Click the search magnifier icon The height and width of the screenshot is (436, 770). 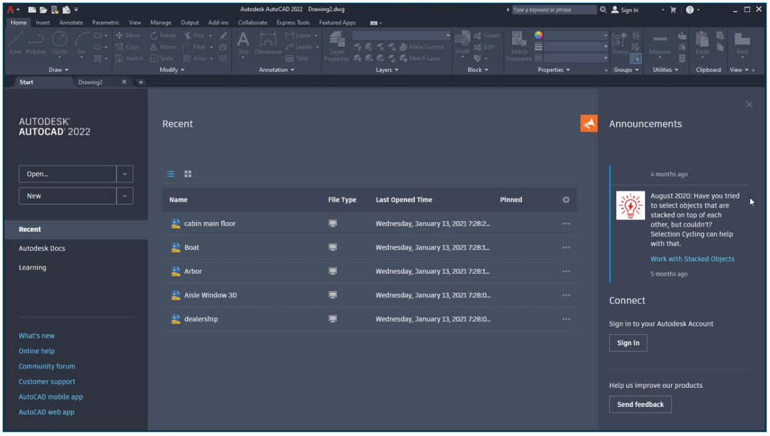point(603,10)
